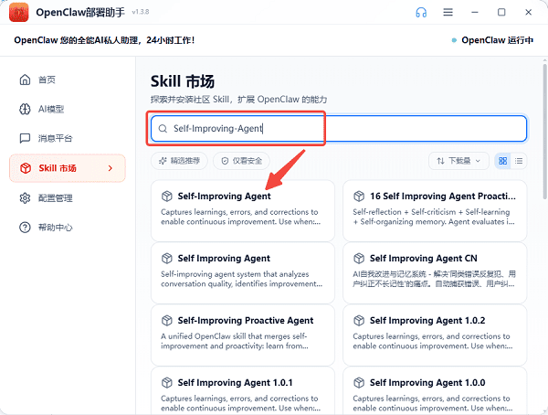548x415 pixels.
Task: Toggle the 仅看安全 safe-only filter
Action: [x=241, y=161]
